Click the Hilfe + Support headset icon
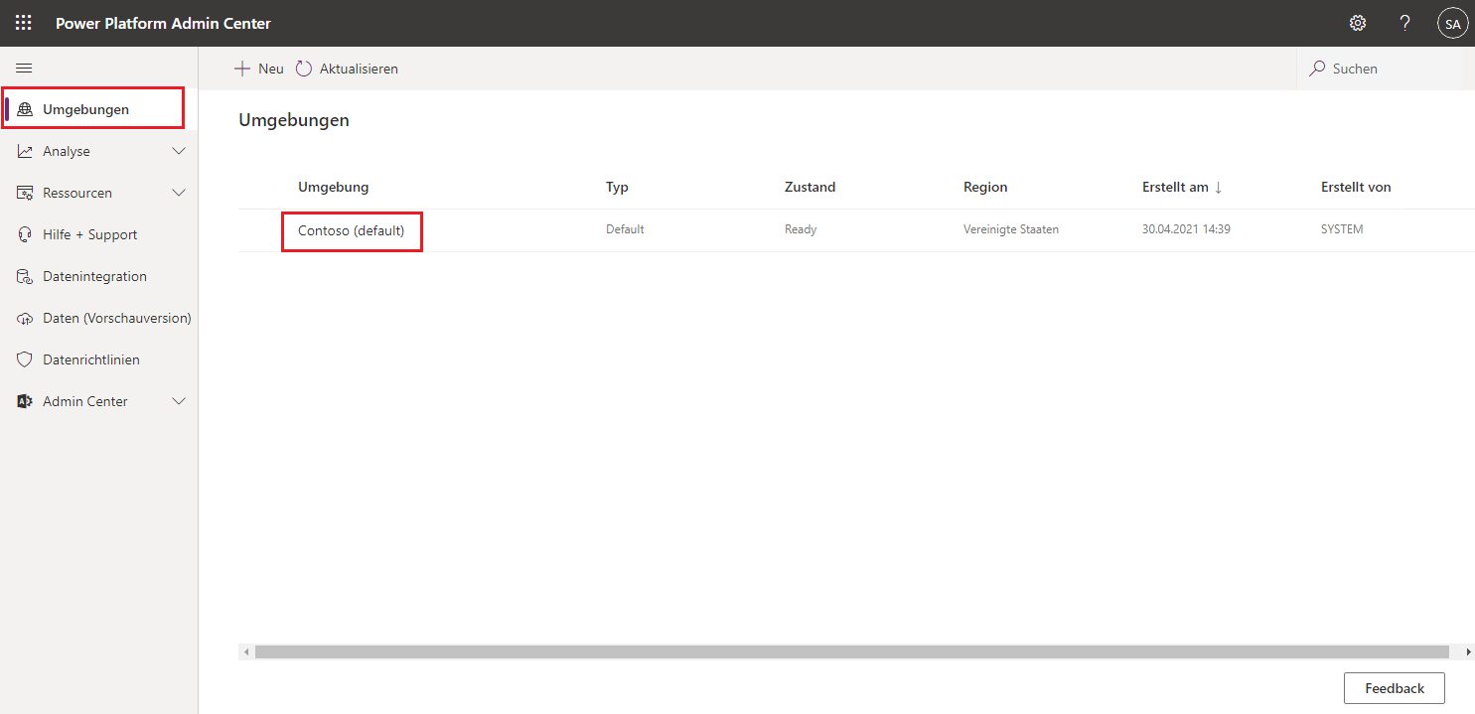The height and width of the screenshot is (714, 1475). pos(25,234)
